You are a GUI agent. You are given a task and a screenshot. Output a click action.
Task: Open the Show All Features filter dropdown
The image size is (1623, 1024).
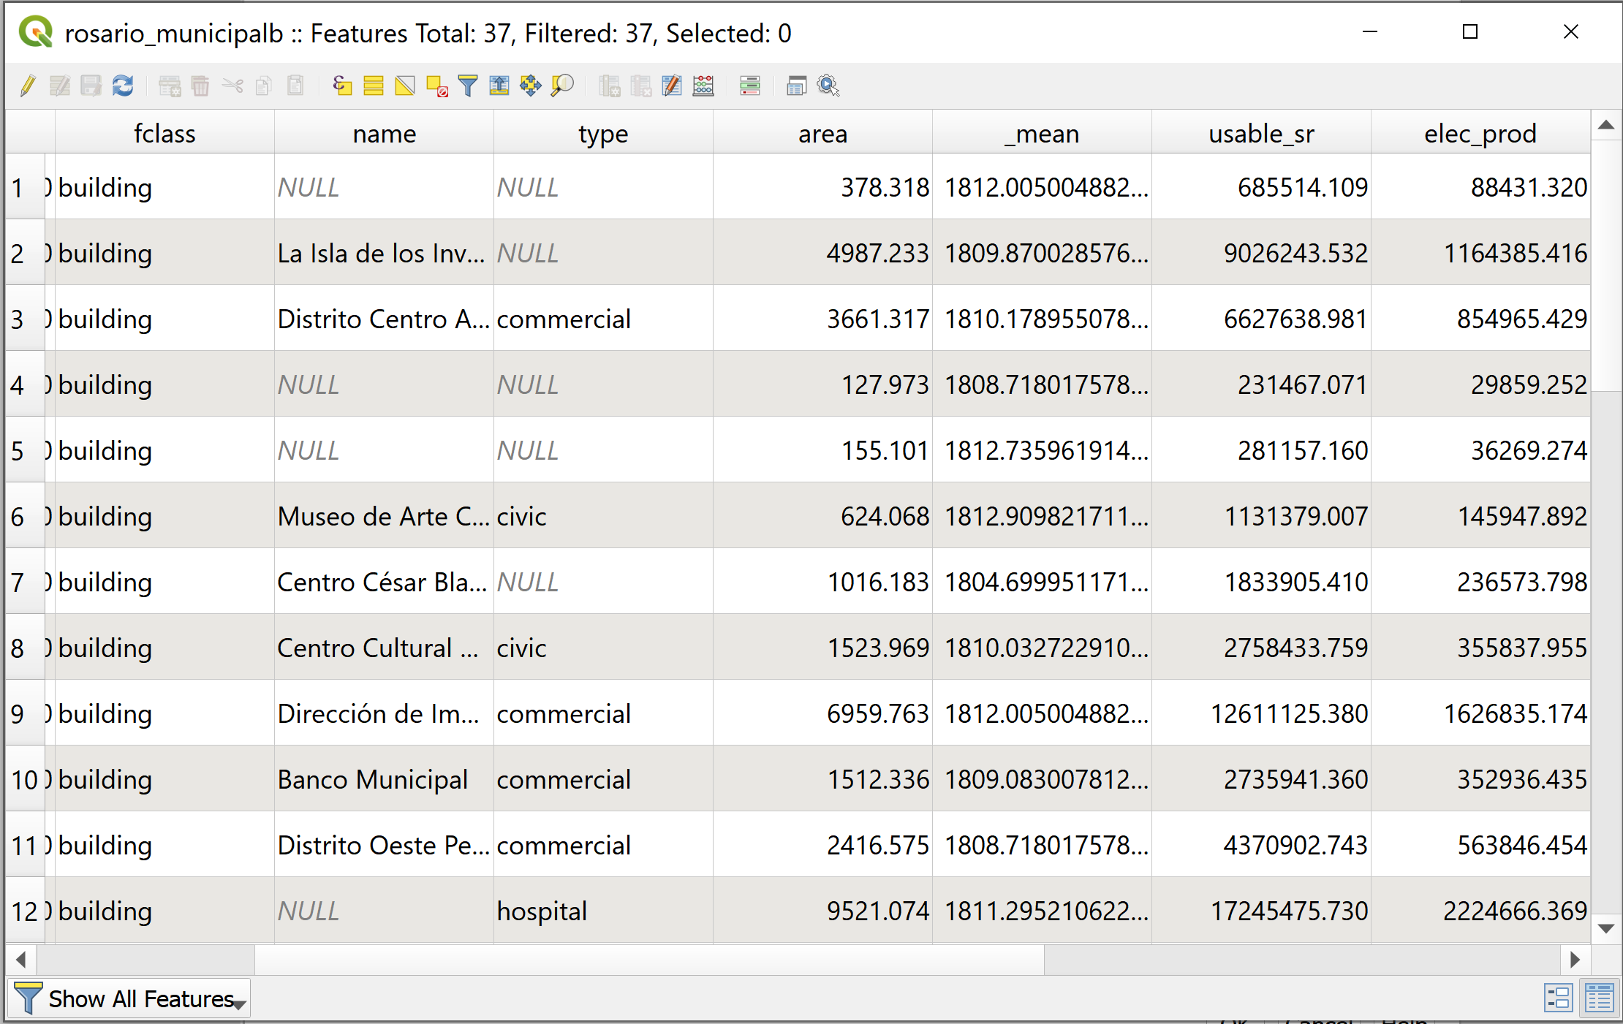(130, 998)
